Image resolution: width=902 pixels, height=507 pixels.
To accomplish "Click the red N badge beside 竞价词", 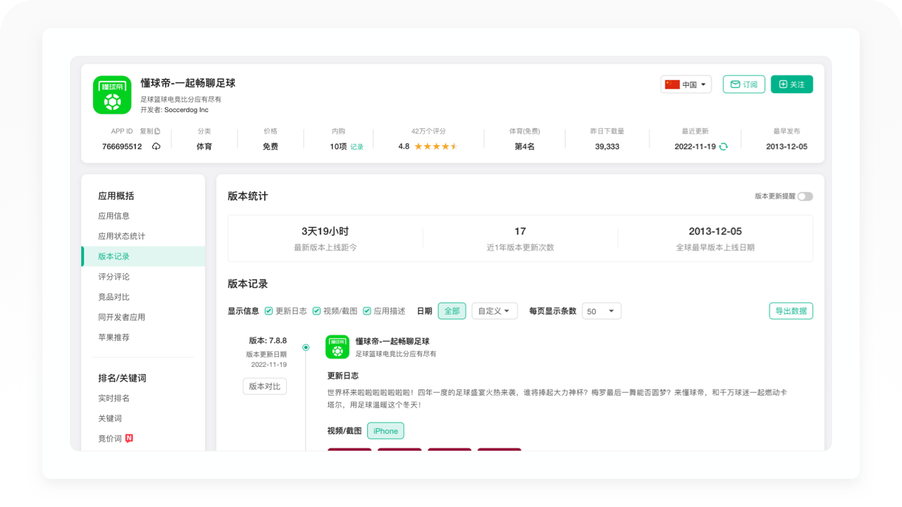I will [x=129, y=438].
